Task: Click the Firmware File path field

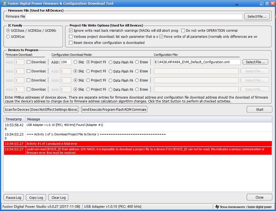Action: (x=134, y=17)
